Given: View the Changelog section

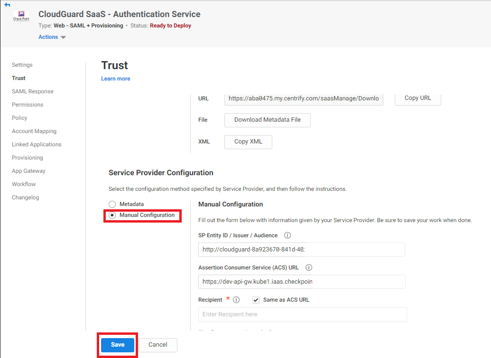Looking at the screenshot, I should (25, 197).
